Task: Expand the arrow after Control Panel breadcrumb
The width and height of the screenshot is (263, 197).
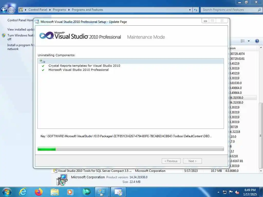Action: click(x=50, y=10)
